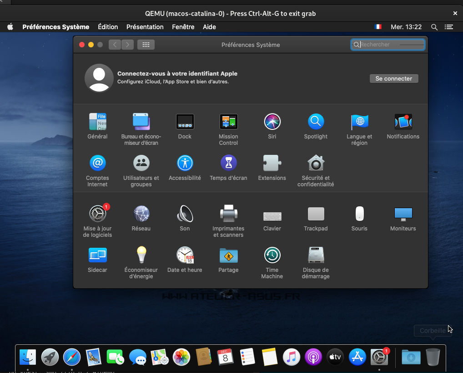Open the Time Machine pane

[272, 255]
